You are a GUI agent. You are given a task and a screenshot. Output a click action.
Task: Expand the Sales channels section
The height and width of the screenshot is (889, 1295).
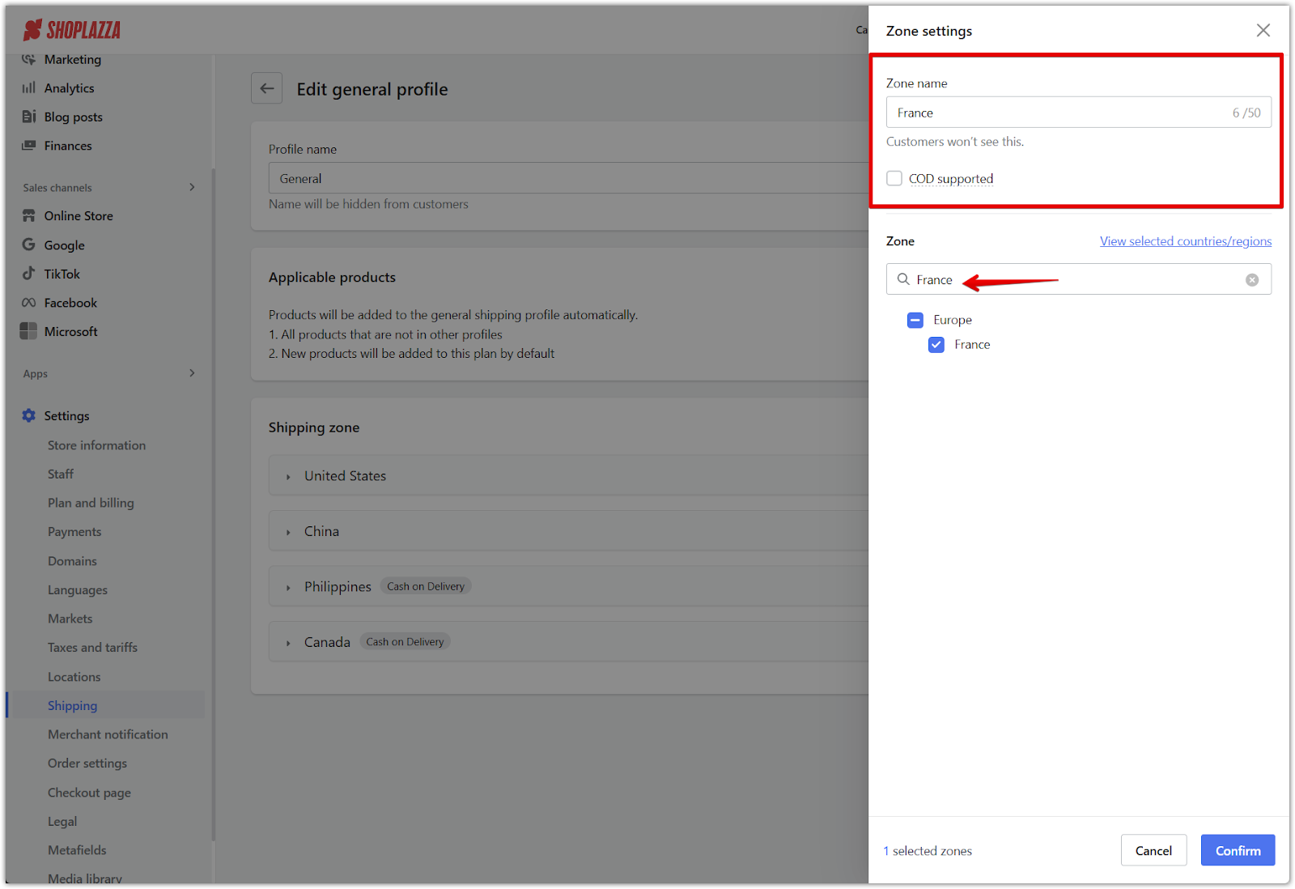[x=192, y=187]
